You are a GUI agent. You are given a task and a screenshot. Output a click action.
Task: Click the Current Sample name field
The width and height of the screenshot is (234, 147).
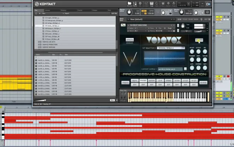pos(170,69)
